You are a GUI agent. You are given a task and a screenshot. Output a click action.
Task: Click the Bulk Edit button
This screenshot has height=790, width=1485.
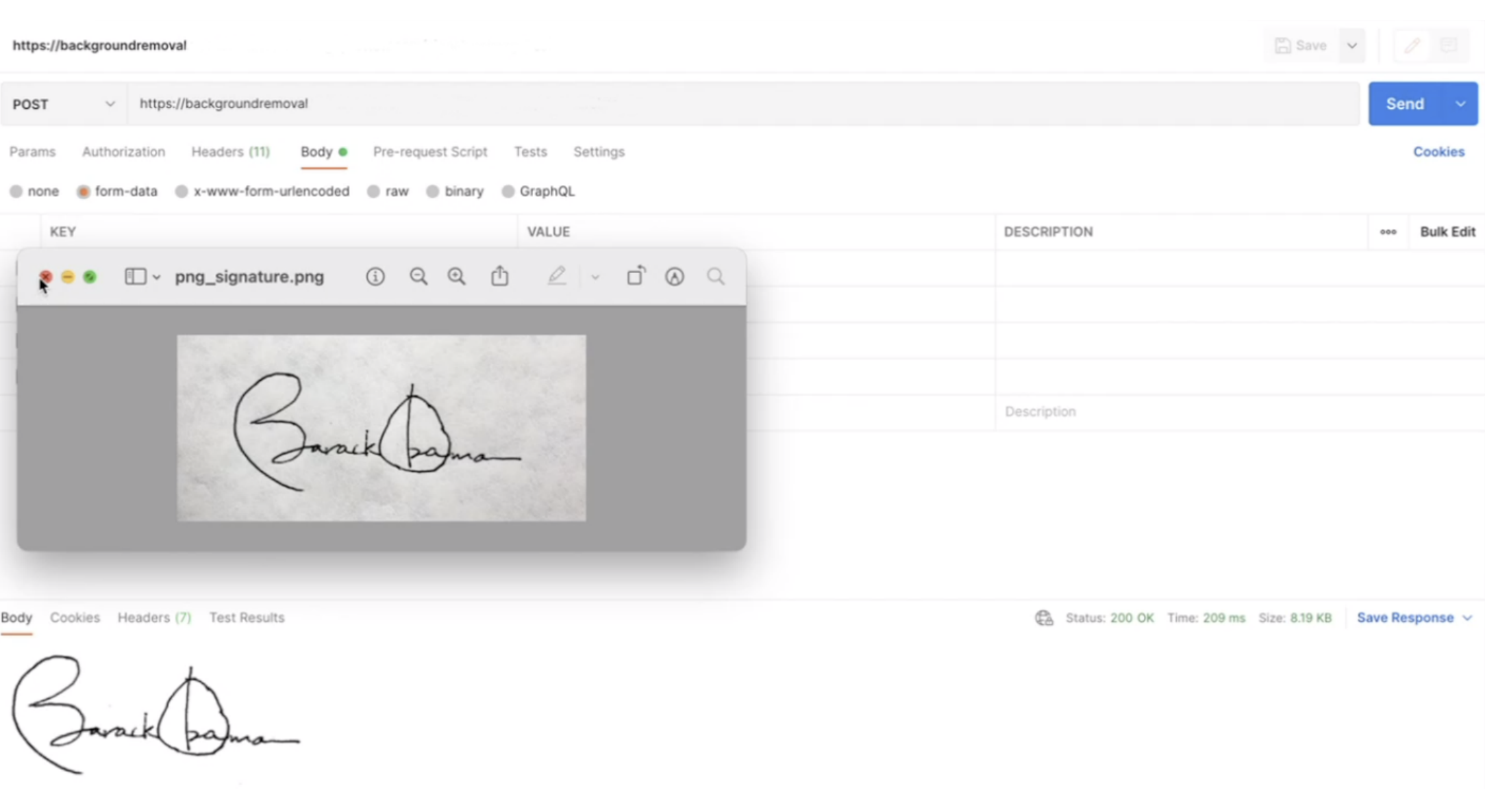(x=1447, y=232)
